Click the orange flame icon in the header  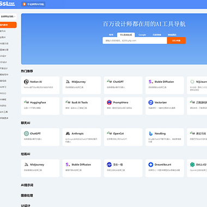[x=25, y=4]
